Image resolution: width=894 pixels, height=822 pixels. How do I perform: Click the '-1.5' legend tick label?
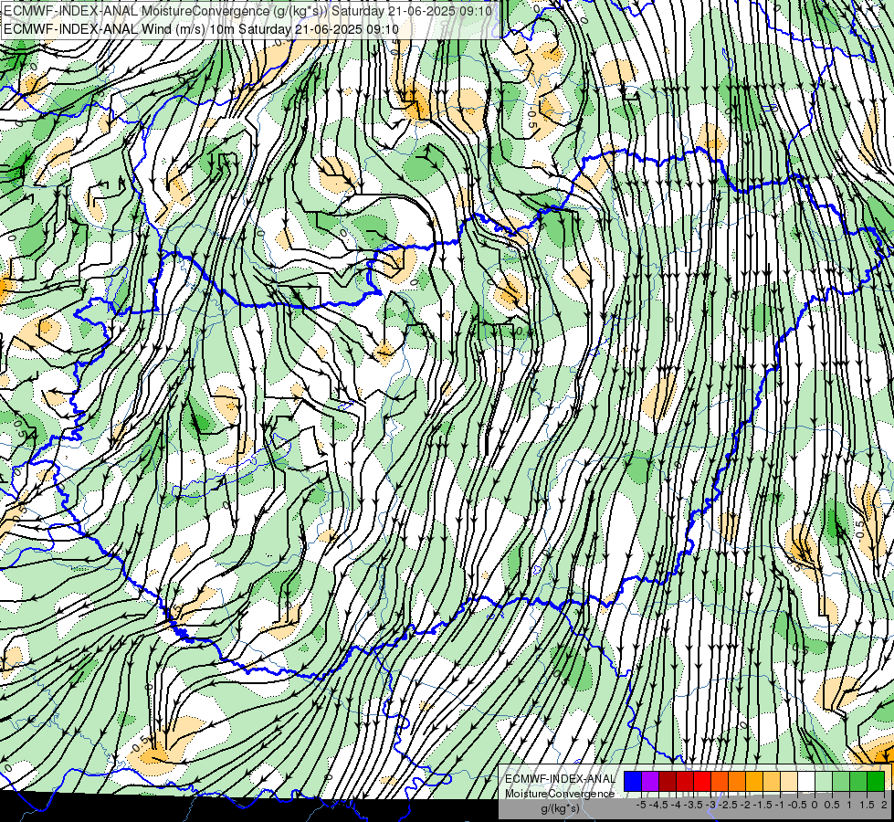pos(763,805)
